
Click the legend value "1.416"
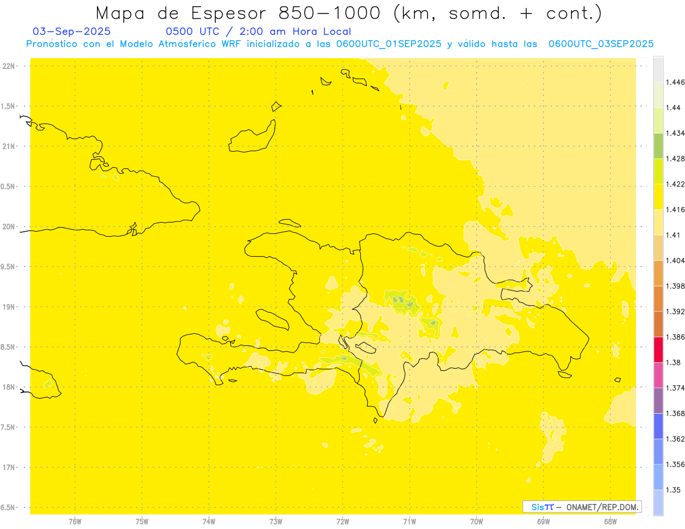(676, 209)
